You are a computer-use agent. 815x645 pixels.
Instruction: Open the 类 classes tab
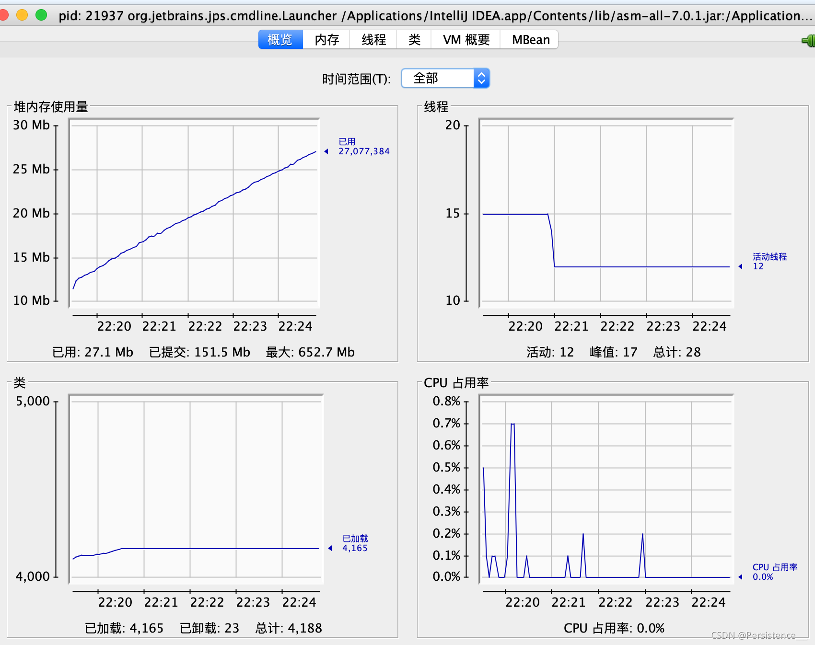coord(414,39)
